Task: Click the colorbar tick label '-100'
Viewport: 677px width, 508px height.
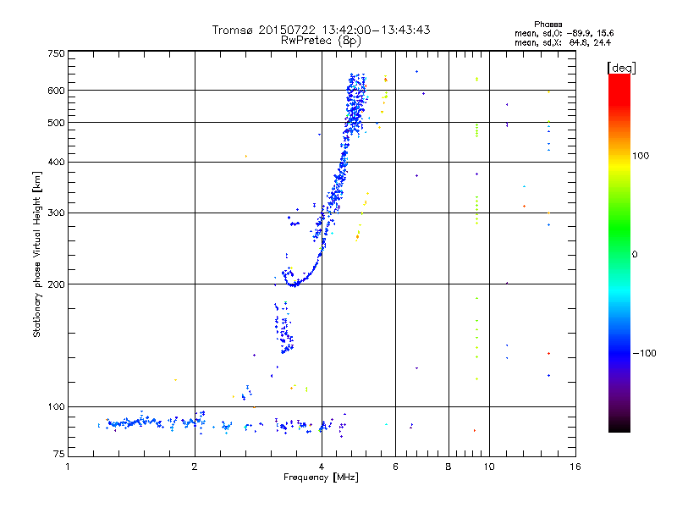Action: [644, 353]
